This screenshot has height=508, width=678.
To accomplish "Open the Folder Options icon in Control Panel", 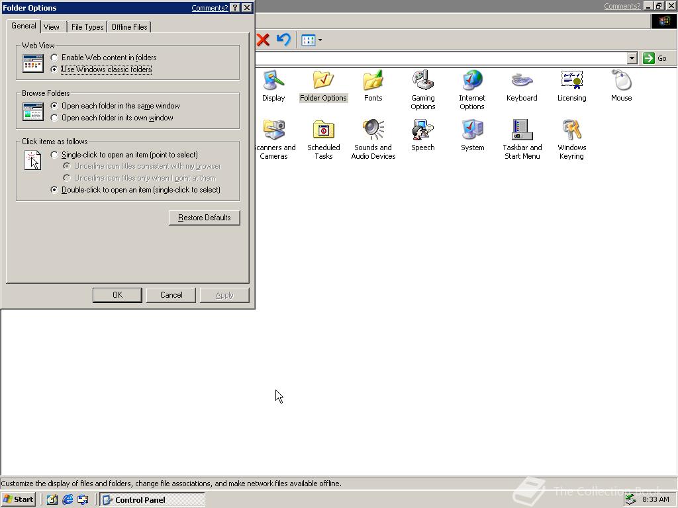I will click(x=323, y=86).
